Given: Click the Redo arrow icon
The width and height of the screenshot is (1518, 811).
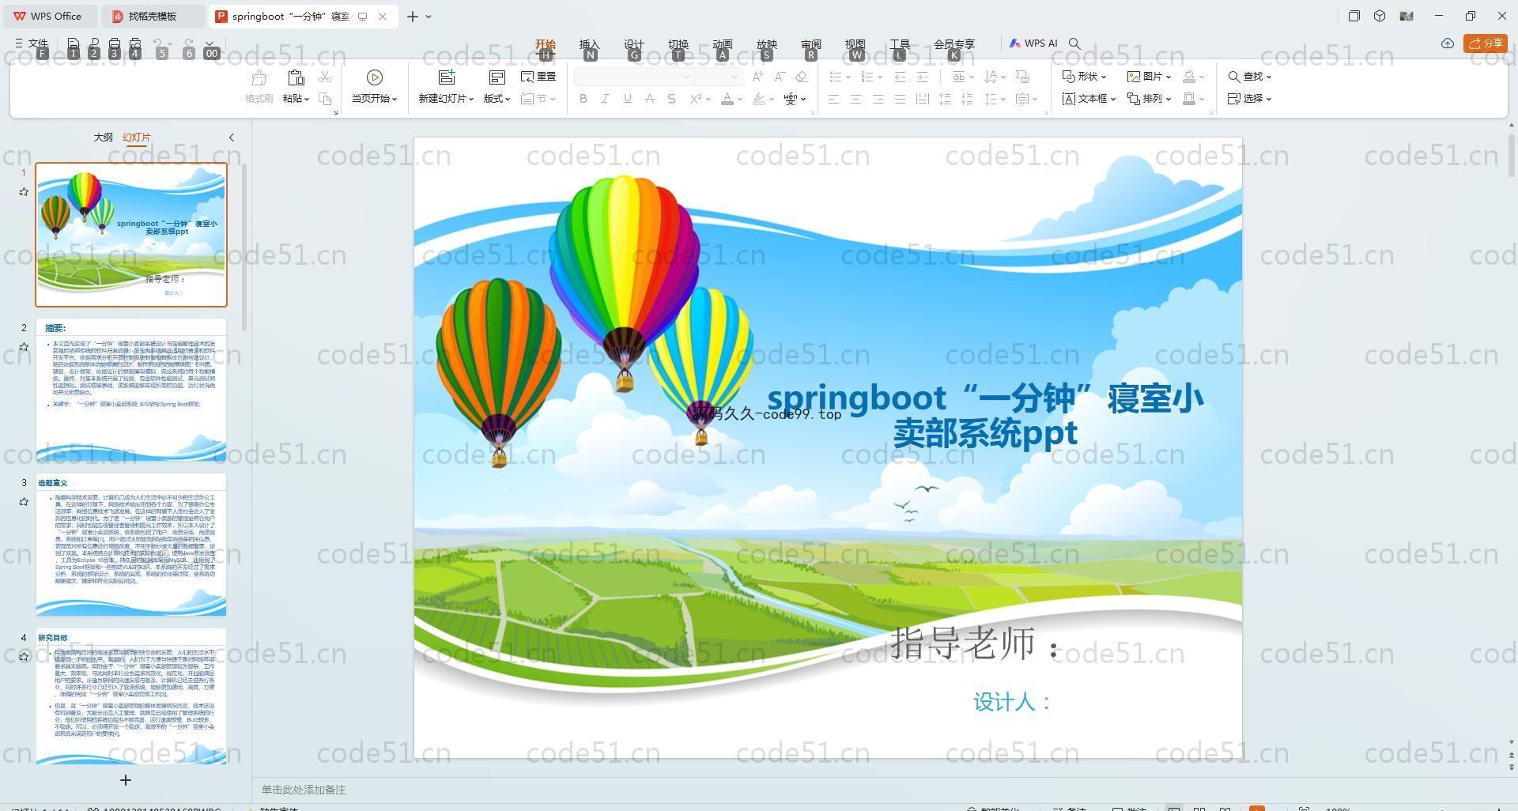Looking at the screenshot, I should 188,43.
